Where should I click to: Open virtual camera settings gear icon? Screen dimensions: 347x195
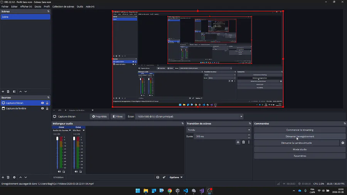(342, 143)
